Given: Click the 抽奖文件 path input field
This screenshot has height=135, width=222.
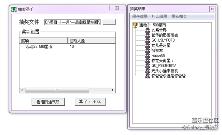Looking at the screenshot, I should pyautogui.click(x=72, y=22).
